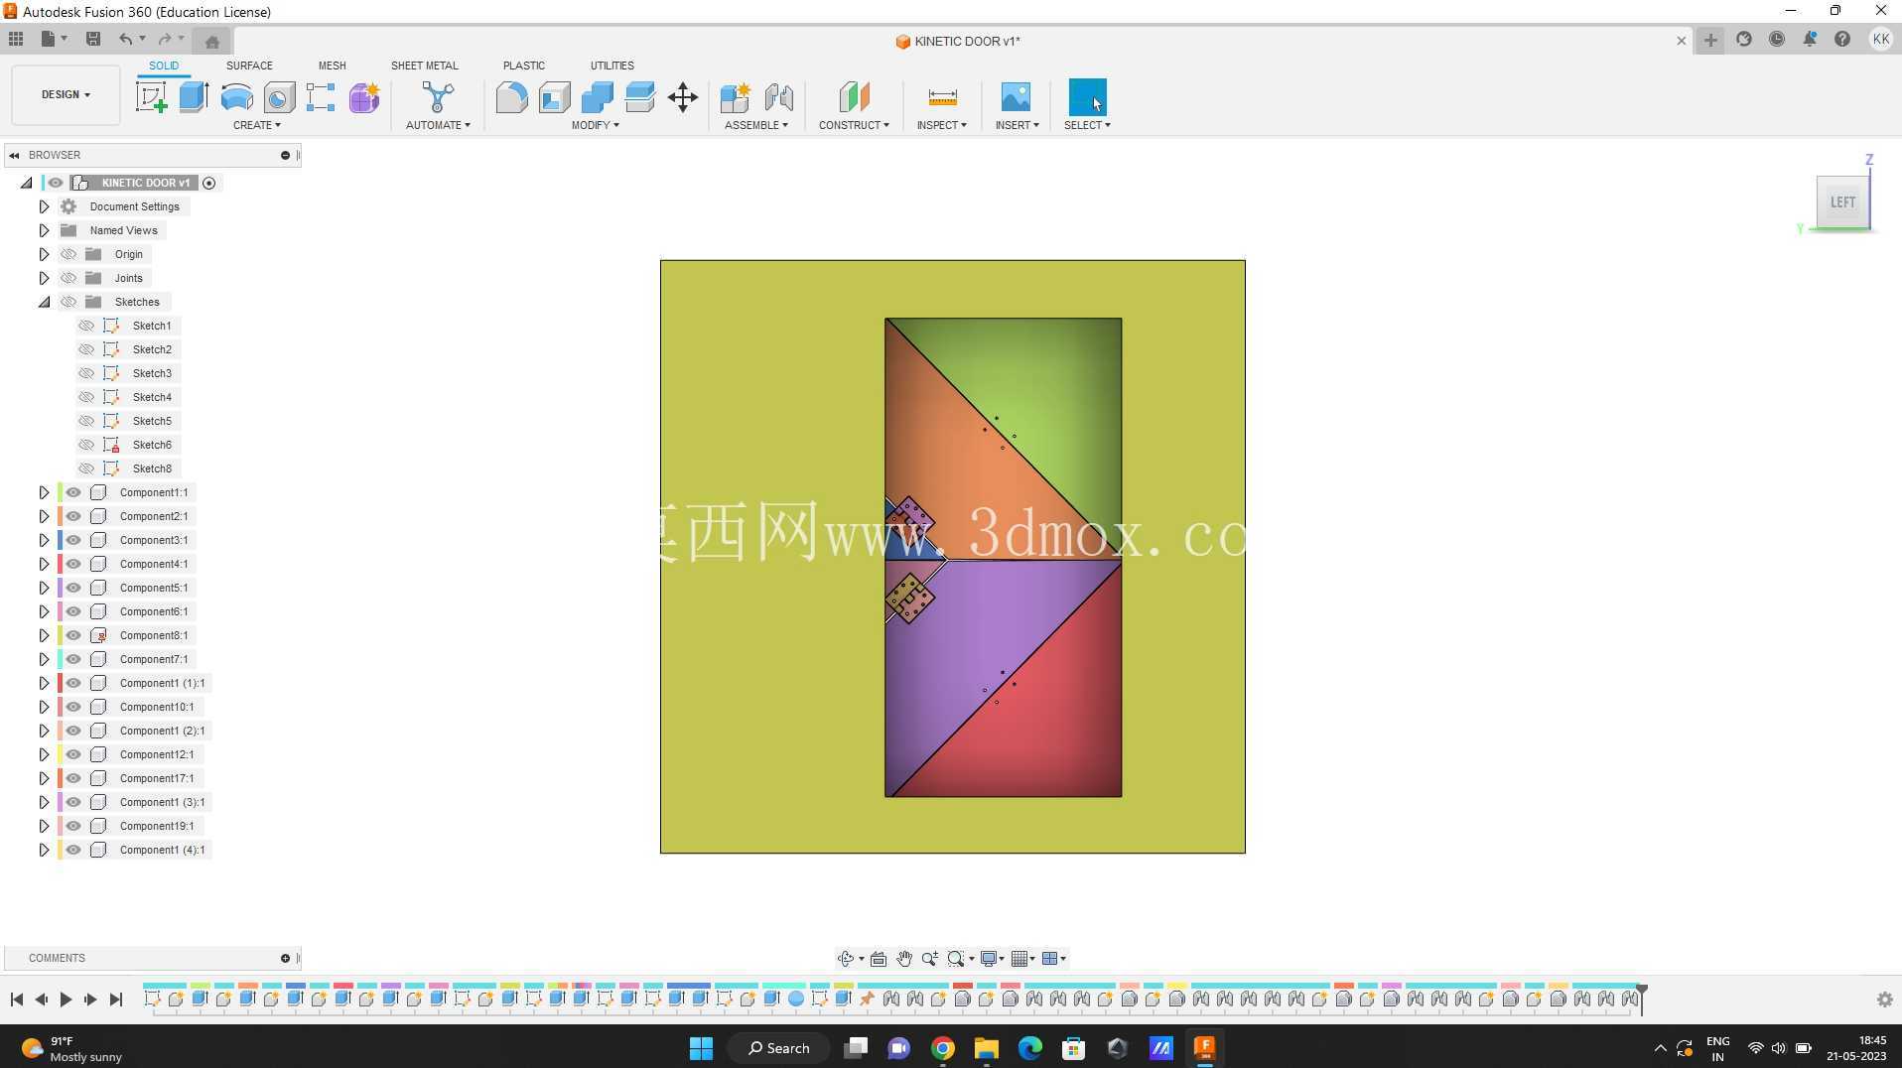Open Display Settings in navigation bar

(989, 959)
